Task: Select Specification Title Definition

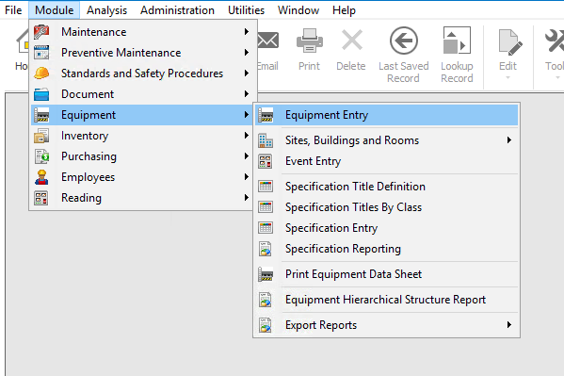Action: point(386,187)
